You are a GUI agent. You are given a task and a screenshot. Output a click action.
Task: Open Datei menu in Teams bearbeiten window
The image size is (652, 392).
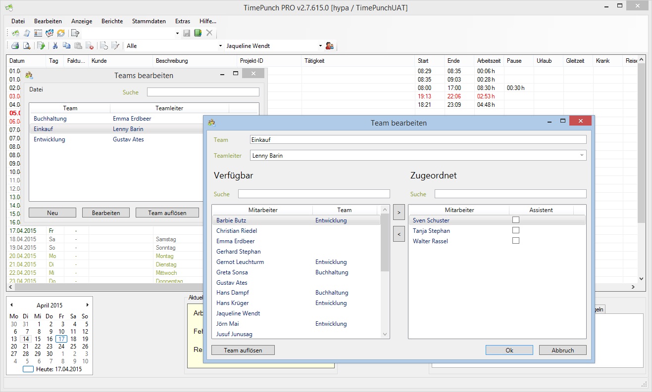point(36,89)
